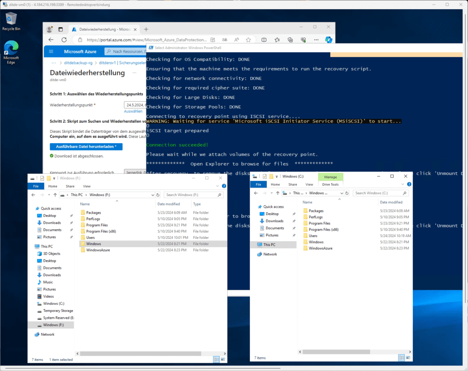Viewport: 468px width, 371px height.
Task: Select Windows (C:) in Windows (F:) nav tree
Action: tap(53, 303)
